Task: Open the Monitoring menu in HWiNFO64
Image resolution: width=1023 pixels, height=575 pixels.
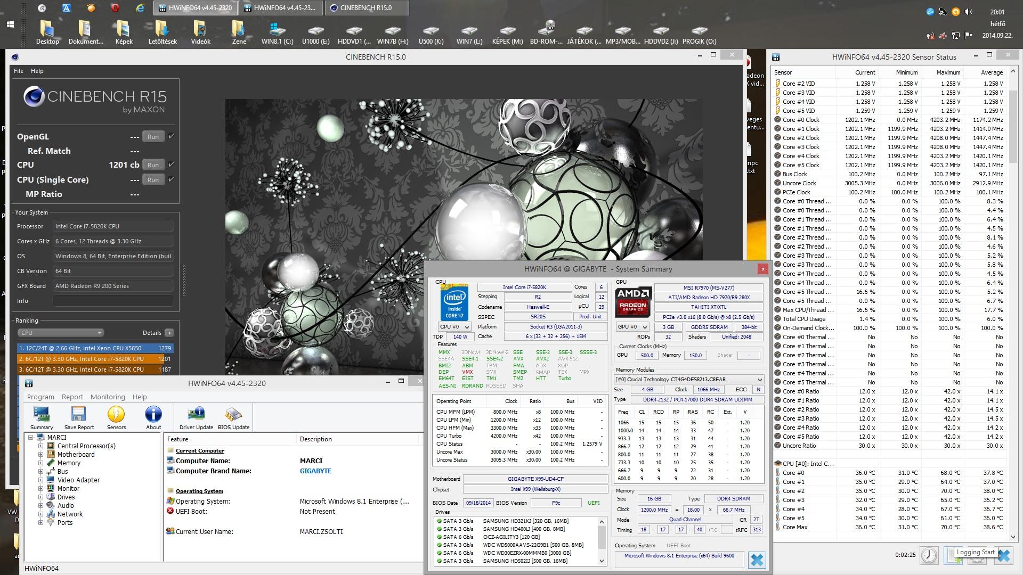Action: 108,397
